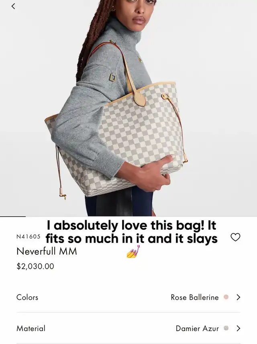Viewport: 257px width, 344px height.
Task: Expand the Colors options chevron
Action: click(x=239, y=297)
